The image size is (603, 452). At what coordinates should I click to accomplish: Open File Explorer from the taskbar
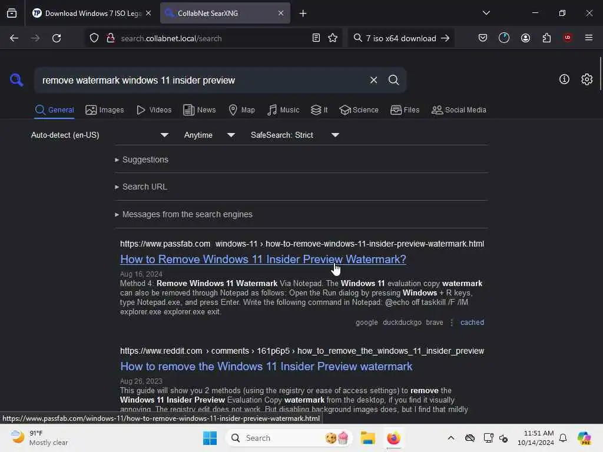pos(367,438)
